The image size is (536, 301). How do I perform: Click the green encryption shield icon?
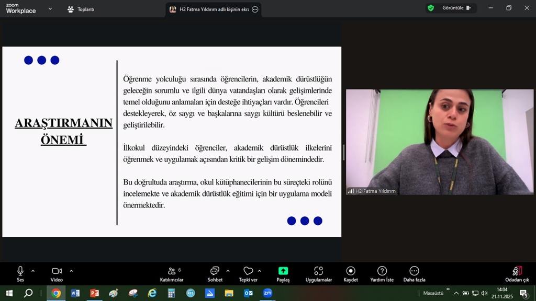(x=431, y=8)
